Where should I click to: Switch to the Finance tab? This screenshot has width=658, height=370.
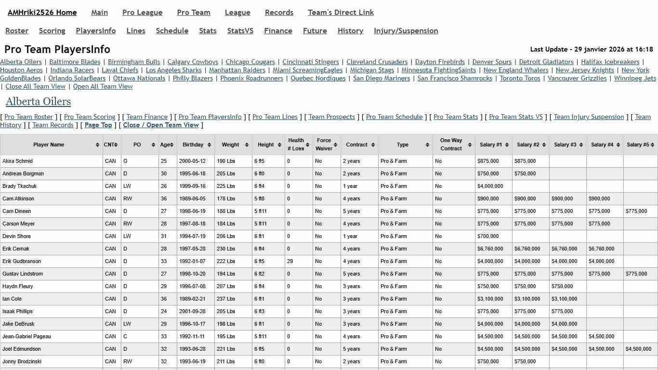[278, 30]
